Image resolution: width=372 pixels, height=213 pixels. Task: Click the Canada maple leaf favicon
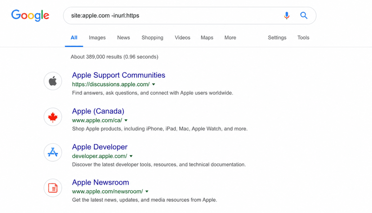[53, 117]
